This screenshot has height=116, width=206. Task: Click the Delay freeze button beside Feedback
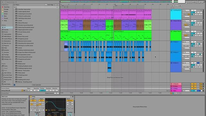pyautogui.click(x=43, y=115)
